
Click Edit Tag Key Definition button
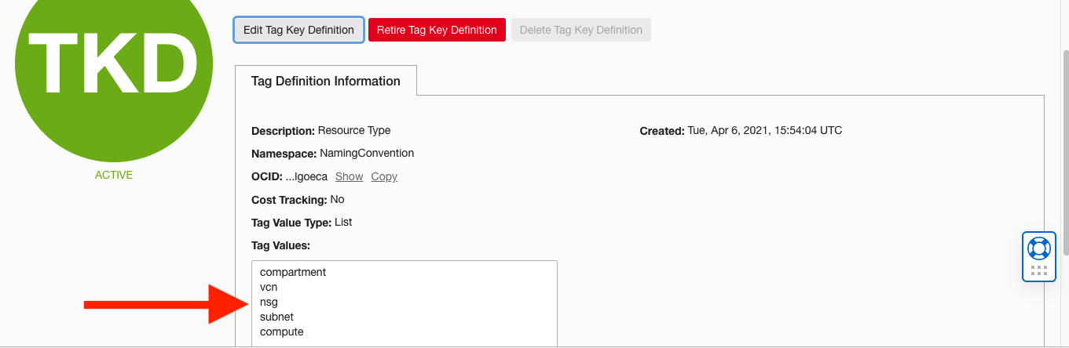(298, 30)
